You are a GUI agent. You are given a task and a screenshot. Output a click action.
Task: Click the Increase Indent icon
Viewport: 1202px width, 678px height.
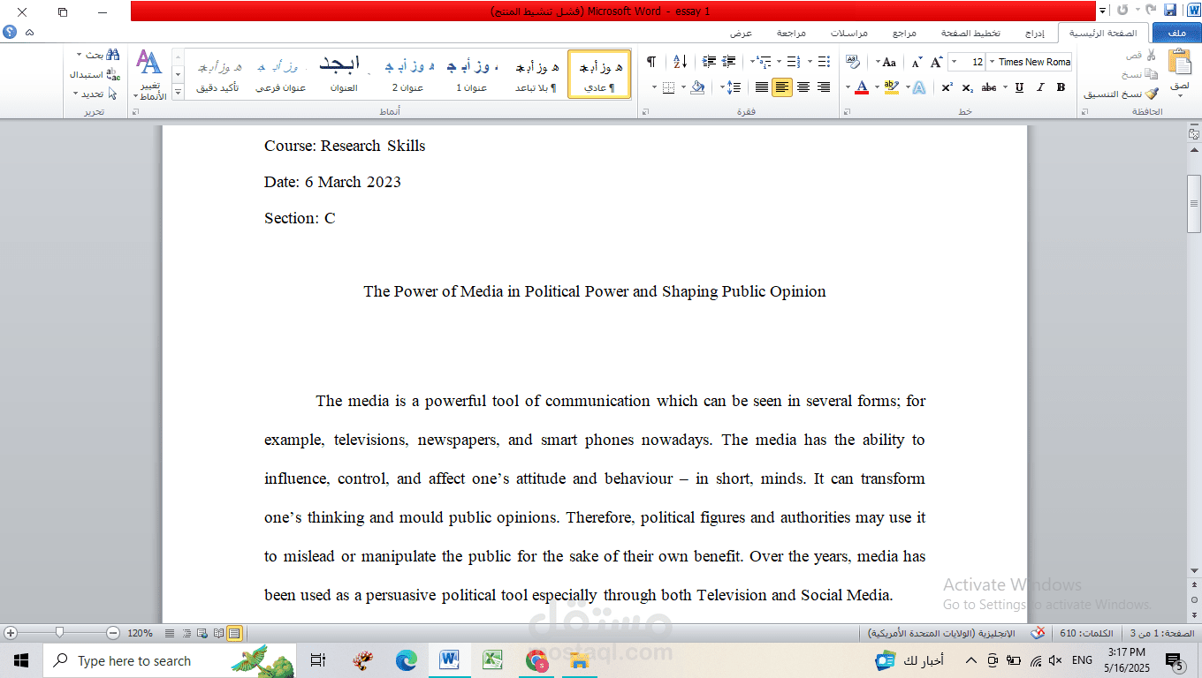coord(709,62)
